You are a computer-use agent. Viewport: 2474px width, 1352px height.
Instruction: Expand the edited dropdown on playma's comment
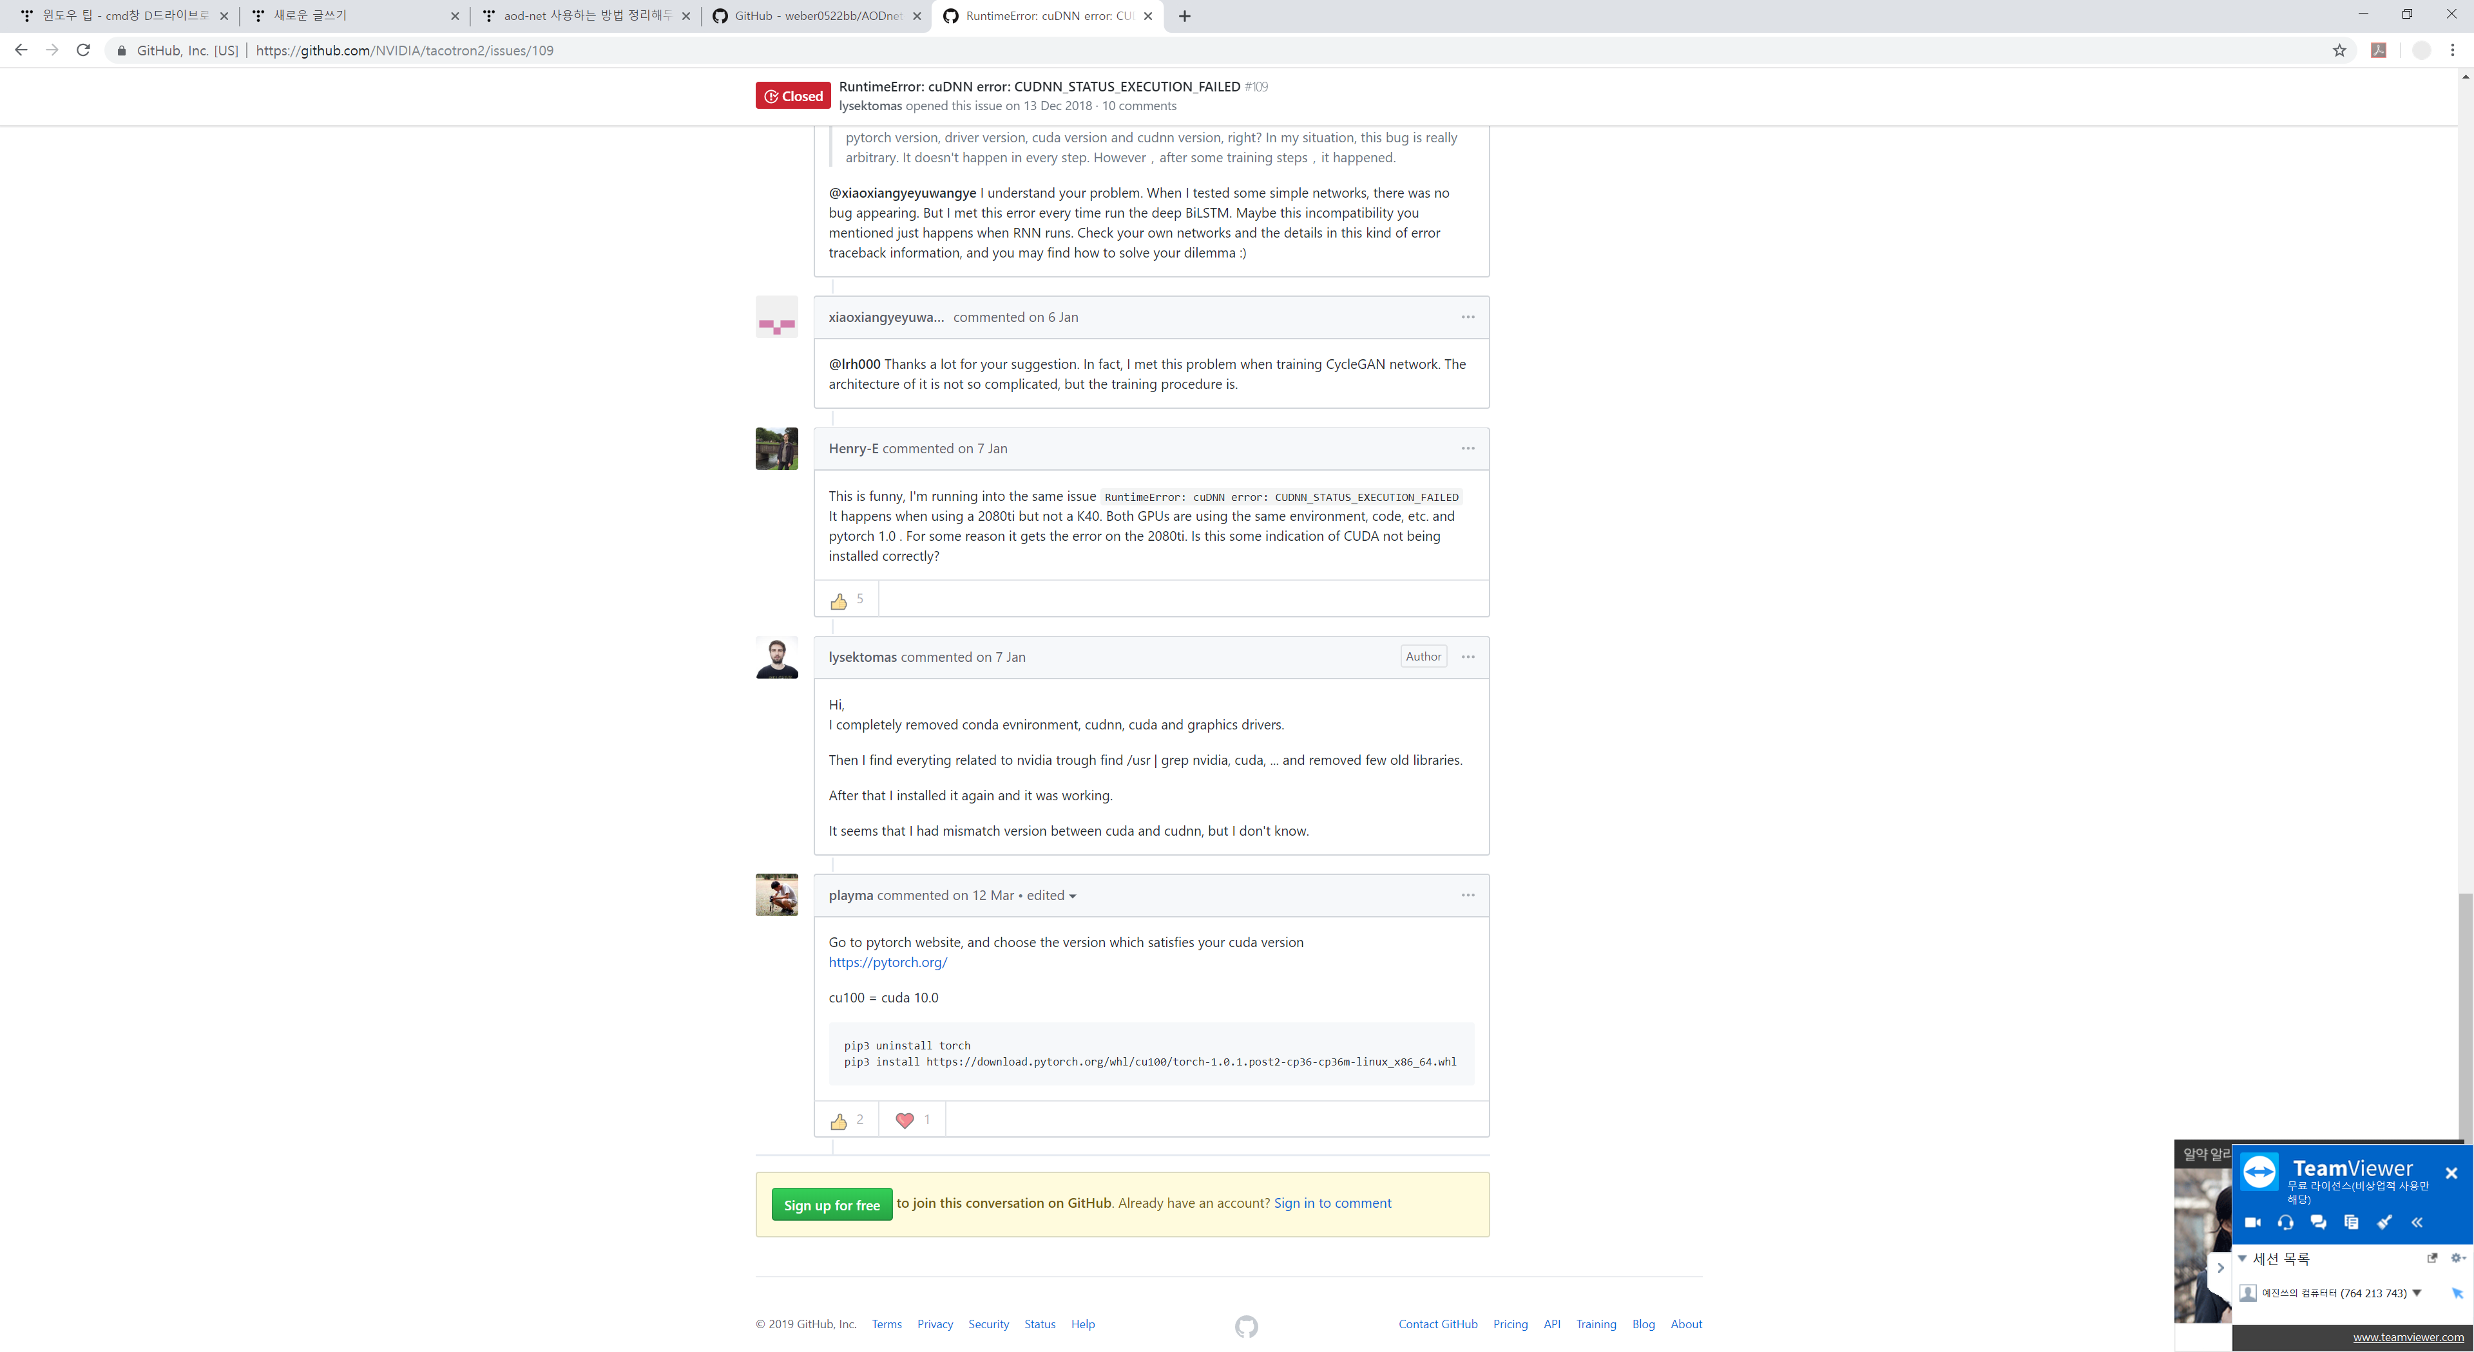(1051, 896)
